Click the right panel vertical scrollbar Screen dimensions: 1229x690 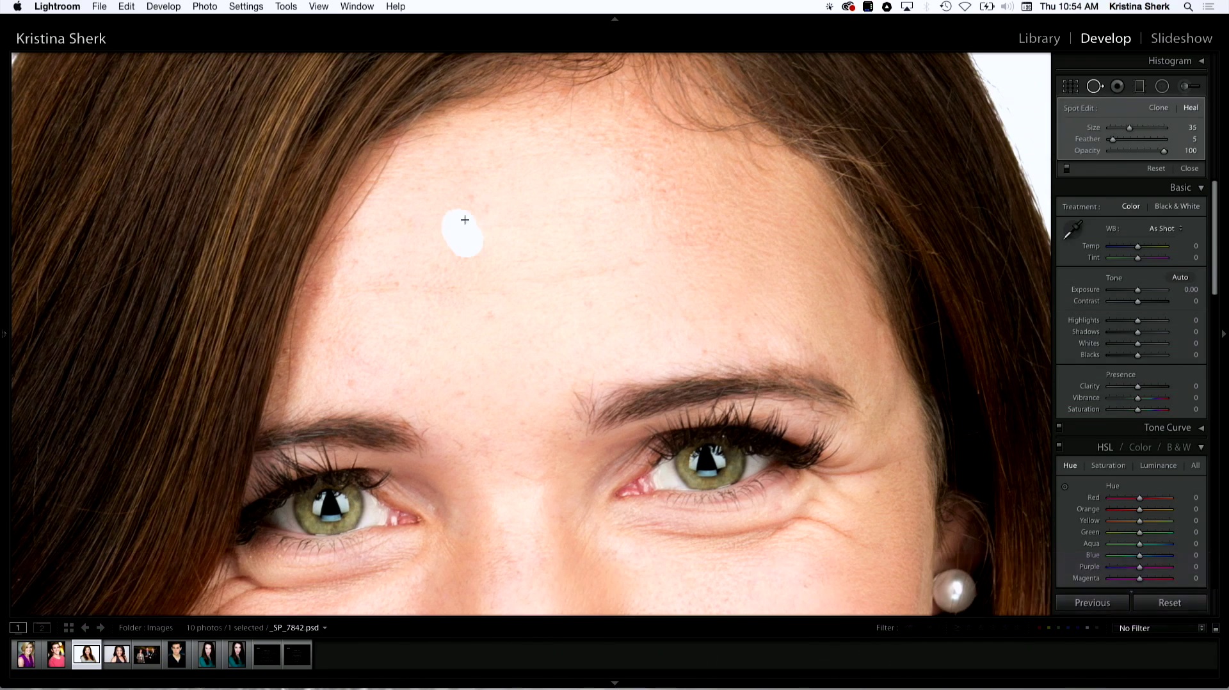pyautogui.click(x=1214, y=237)
